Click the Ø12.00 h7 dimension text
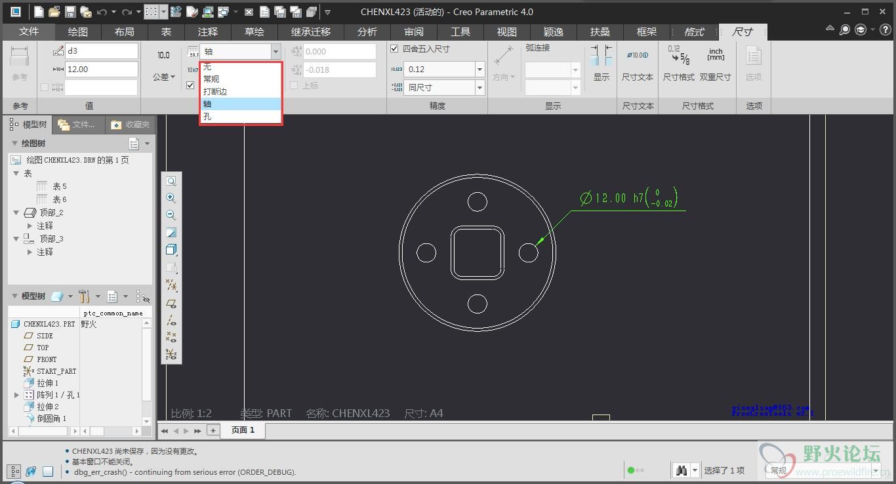Image resolution: width=896 pixels, height=484 pixels. tap(629, 197)
